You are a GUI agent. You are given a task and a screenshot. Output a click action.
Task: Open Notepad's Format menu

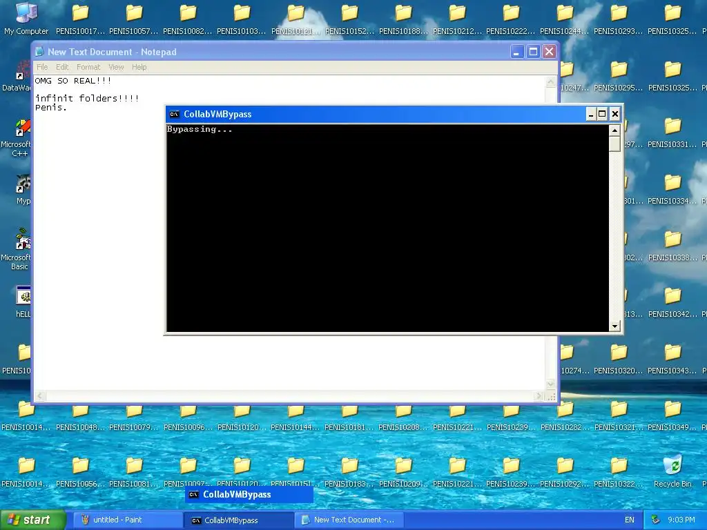point(88,67)
